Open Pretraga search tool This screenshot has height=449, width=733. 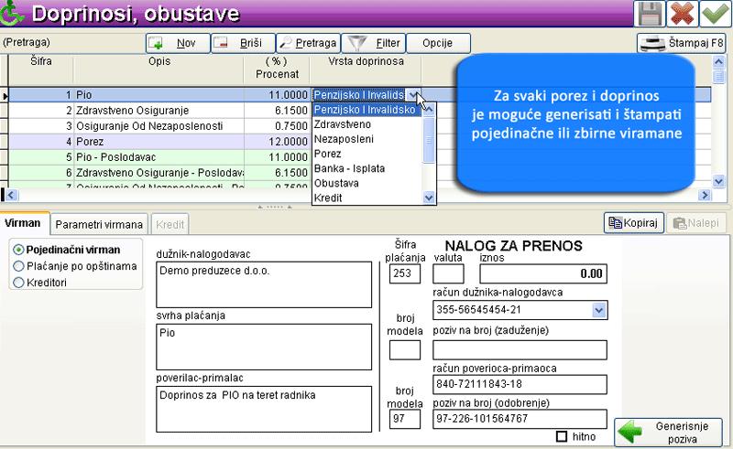[309, 43]
